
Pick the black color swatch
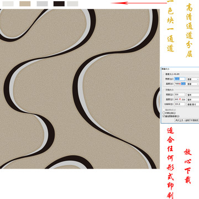pos(59,4)
